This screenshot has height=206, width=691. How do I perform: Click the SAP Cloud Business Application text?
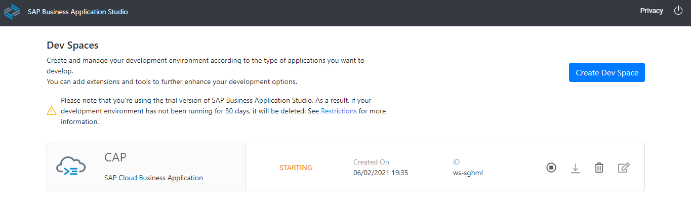[153, 178]
